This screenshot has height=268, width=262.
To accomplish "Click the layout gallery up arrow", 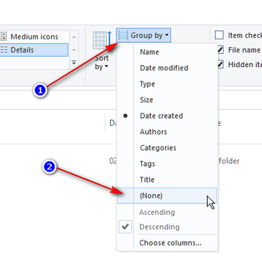I will [x=74, y=37].
